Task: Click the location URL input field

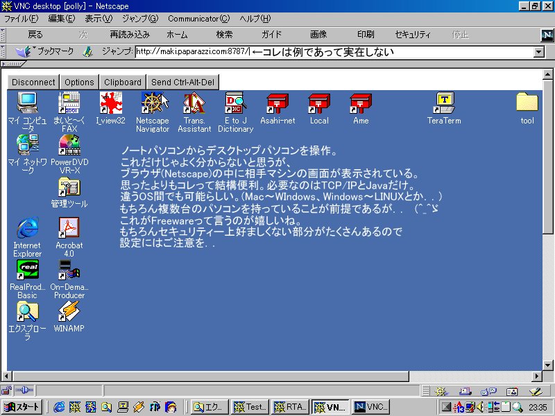Action: (x=334, y=53)
